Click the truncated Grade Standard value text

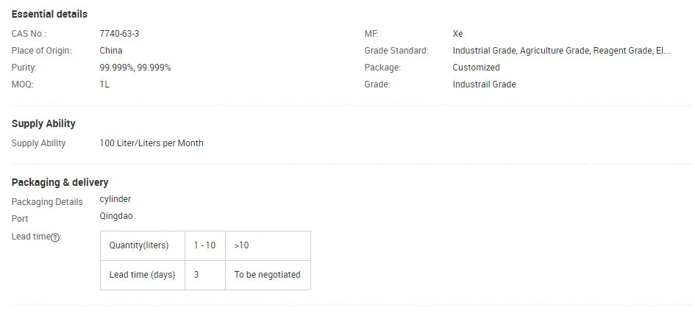click(x=561, y=51)
